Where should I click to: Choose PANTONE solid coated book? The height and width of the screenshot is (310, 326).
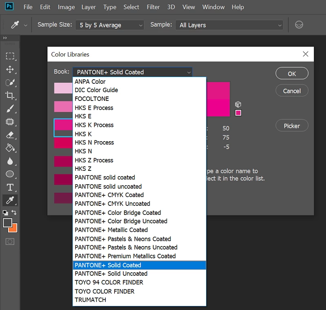(139, 177)
